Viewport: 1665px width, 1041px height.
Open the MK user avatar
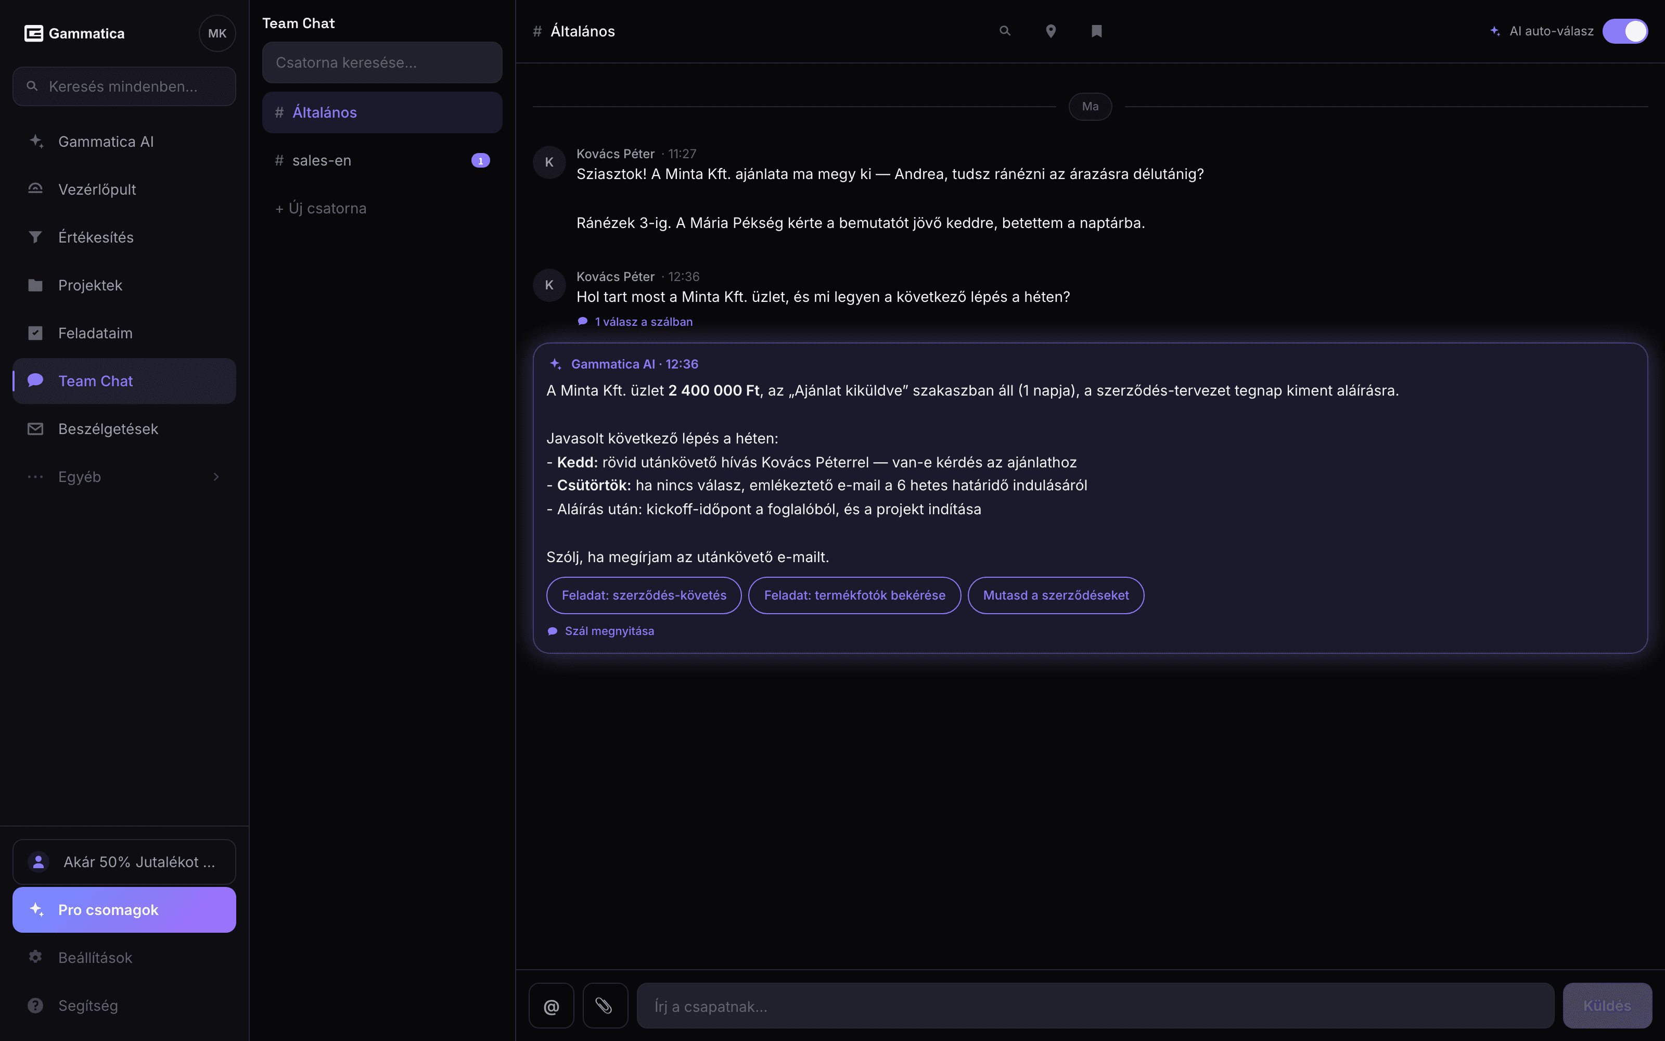pyautogui.click(x=217, y=33)
